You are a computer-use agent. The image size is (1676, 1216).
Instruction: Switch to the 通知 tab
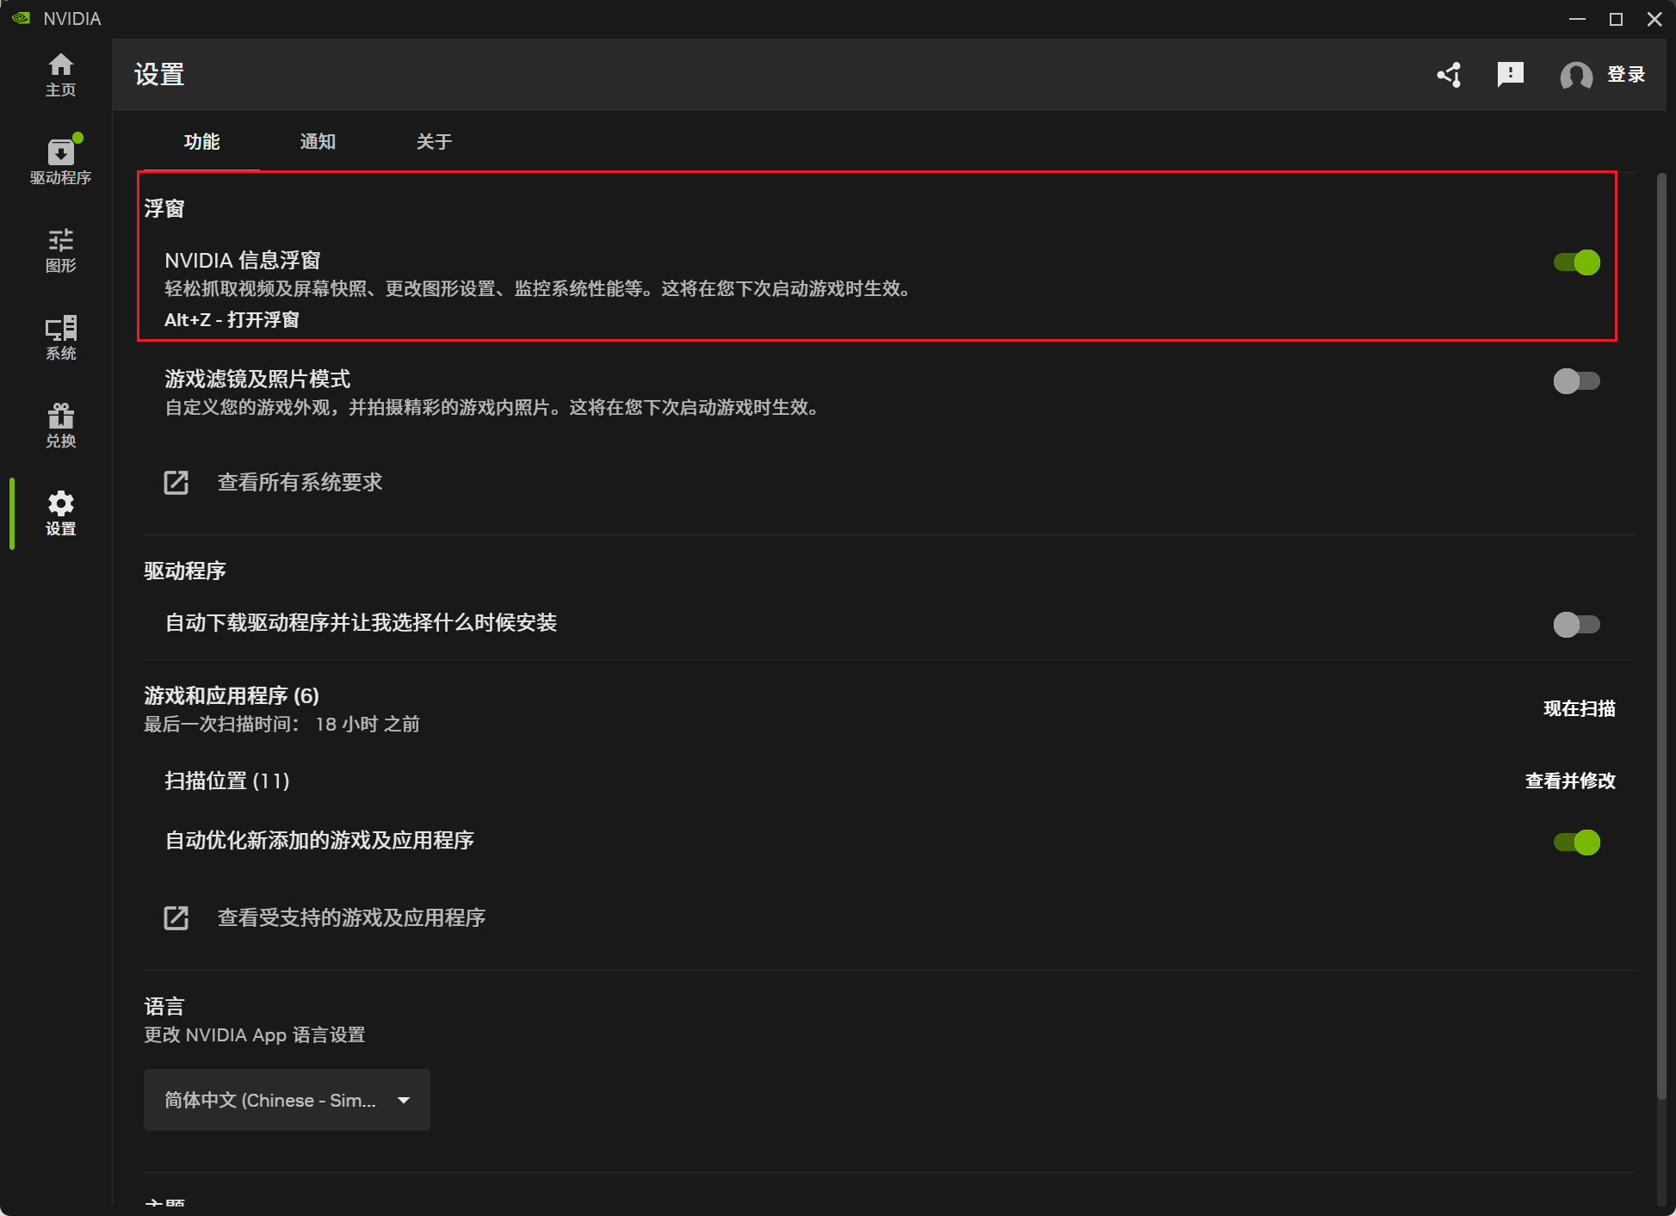click(x=318, y=142)
